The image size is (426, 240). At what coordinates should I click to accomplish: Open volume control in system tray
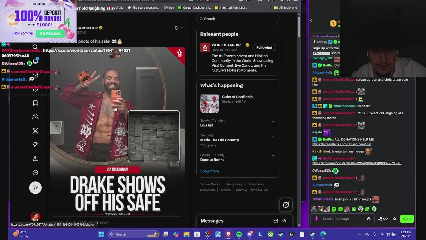pyautogui.click(x=388, y=234)
